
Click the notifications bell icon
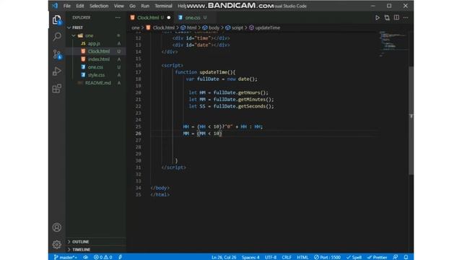pyautogui.click(x=406, y=257)
